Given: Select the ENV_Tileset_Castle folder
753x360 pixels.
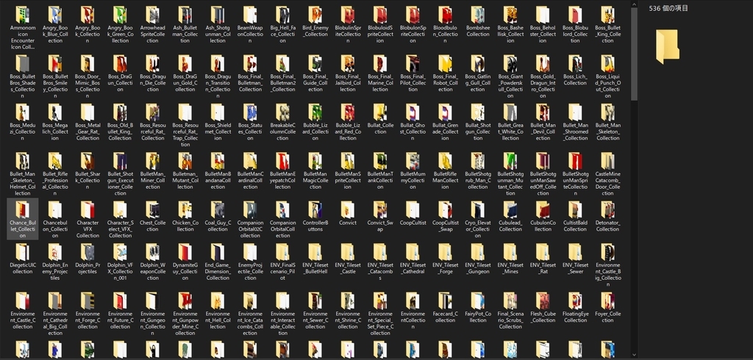Looking at the screenshot, I should [x=348, y=259].
